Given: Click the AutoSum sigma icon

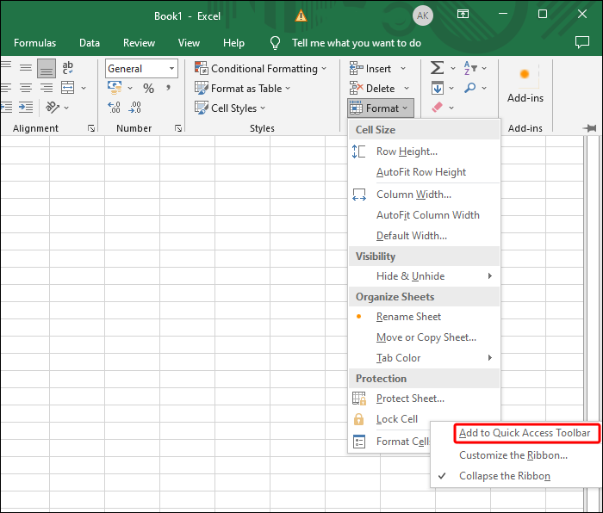Looking at the screenshot, I should point(438,68).
